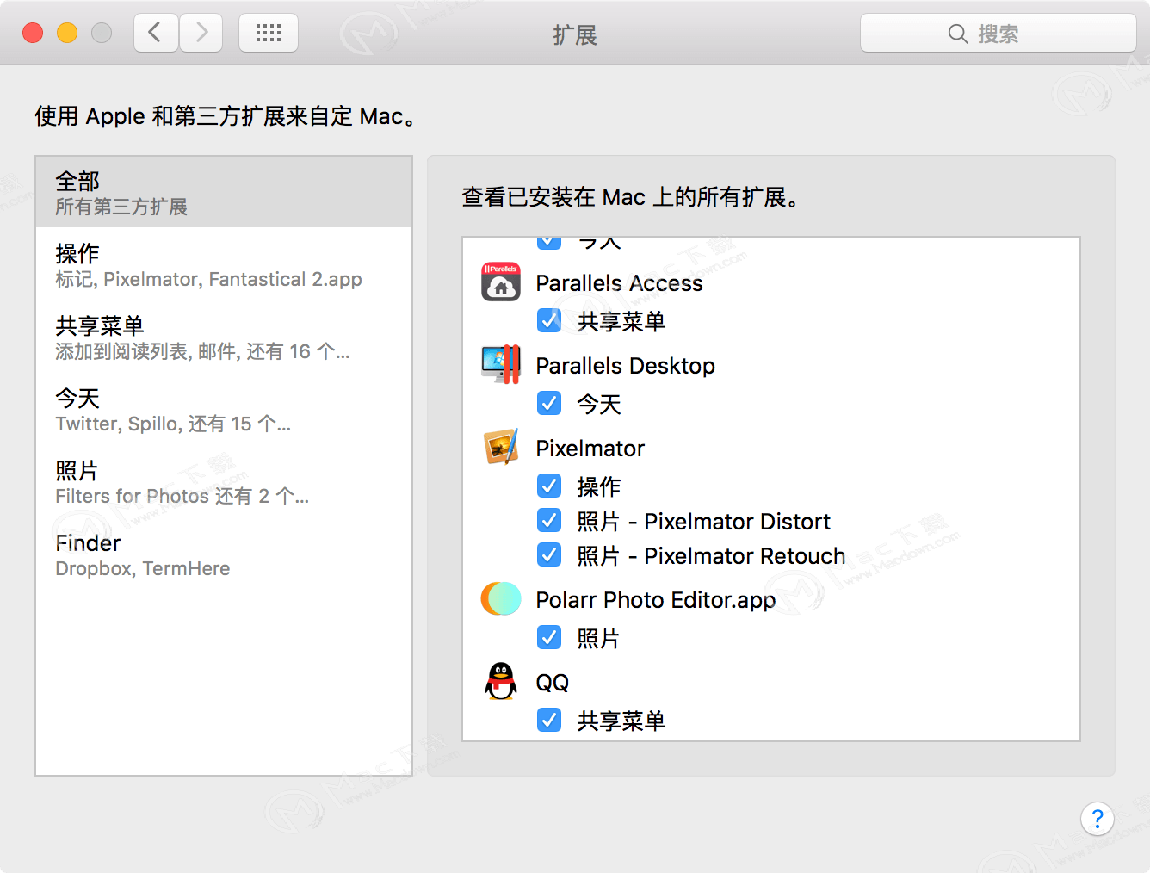This screenshot has height=873, width=1150.
Task: Click 照片 - Pixelmator Distort label text
Action: (x=703, y=522)
